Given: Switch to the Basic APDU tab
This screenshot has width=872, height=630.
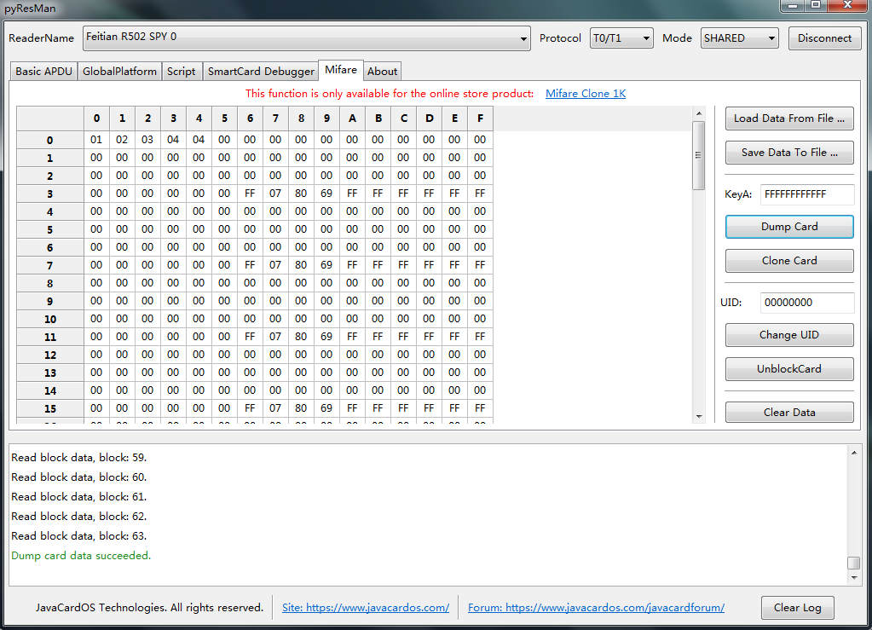Looking at the screenshot, I should 43,72.
